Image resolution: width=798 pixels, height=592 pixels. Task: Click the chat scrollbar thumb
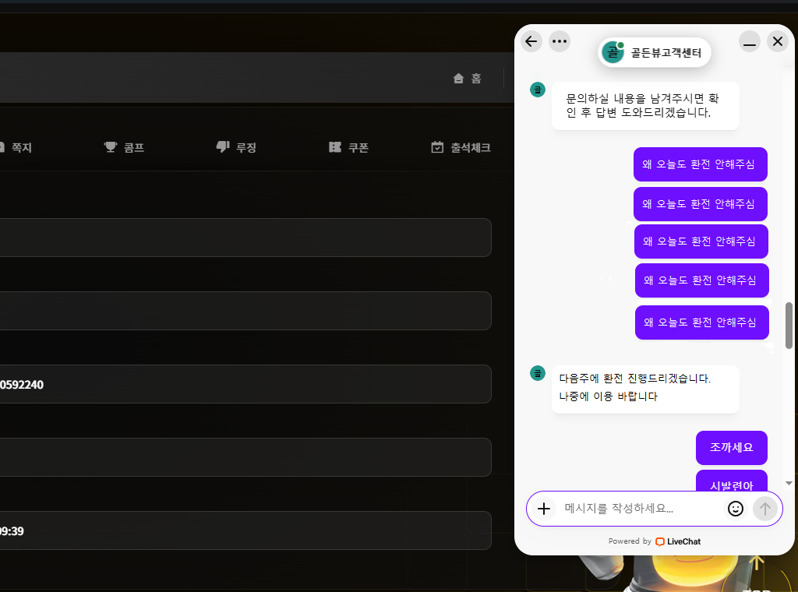coord(789,325)
